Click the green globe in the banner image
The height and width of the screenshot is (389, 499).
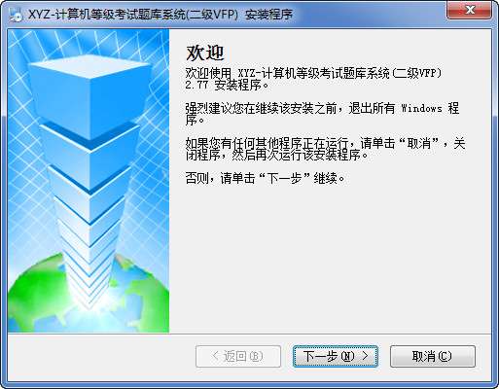[88, 294]
